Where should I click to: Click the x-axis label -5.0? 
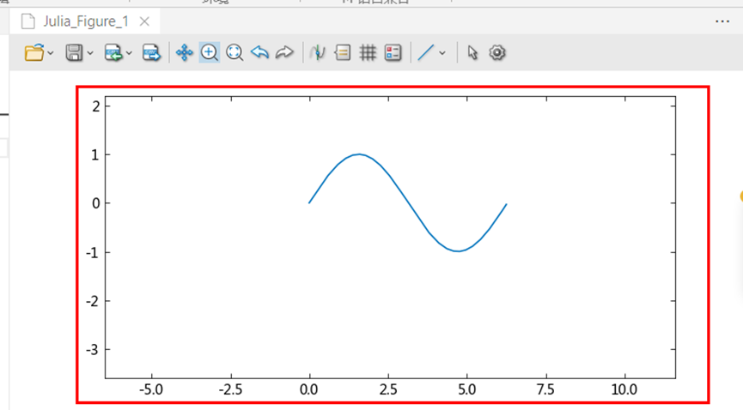click(151, 389)
